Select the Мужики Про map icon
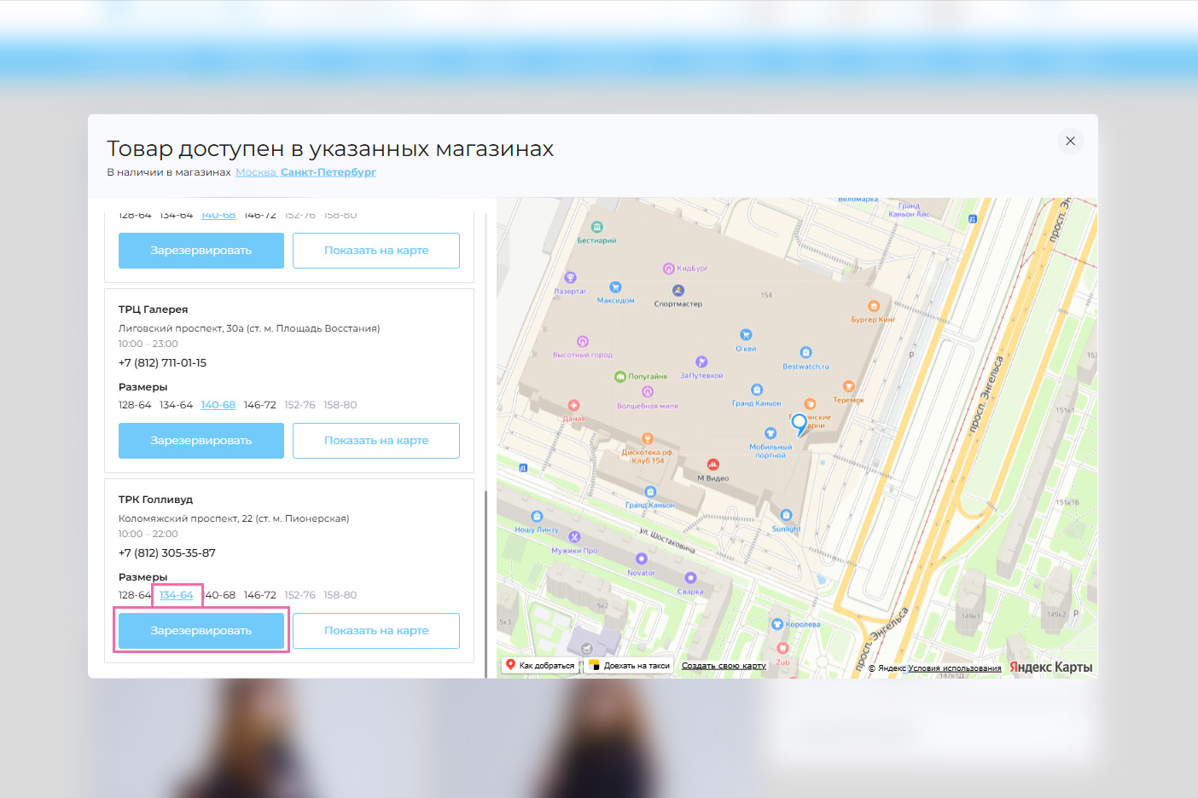The width and height of the screenshot is (1198, 798). point(574,537)
